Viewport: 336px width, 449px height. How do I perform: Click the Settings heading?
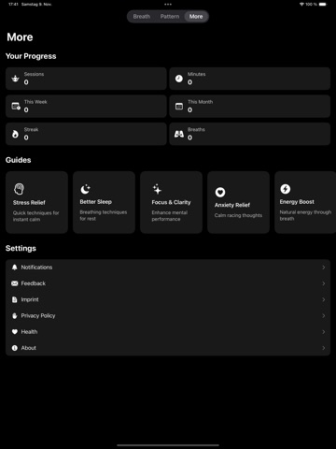(21, 248)
